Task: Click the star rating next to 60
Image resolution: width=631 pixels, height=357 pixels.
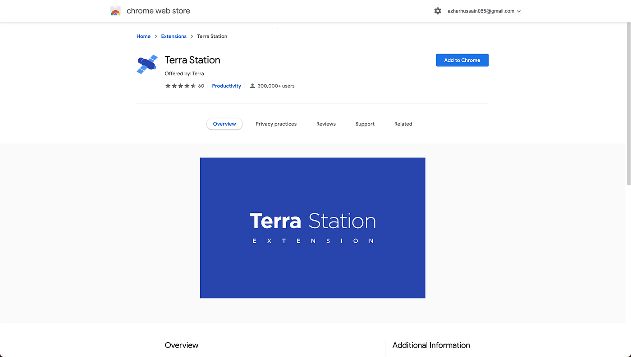Action: (180, 86)
